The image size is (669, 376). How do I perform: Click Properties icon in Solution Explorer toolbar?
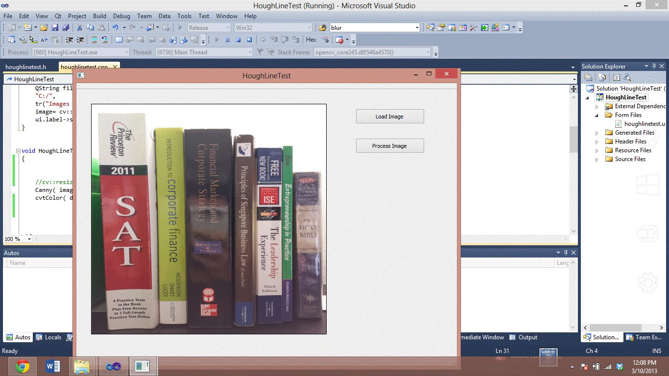tap(588, 77)
